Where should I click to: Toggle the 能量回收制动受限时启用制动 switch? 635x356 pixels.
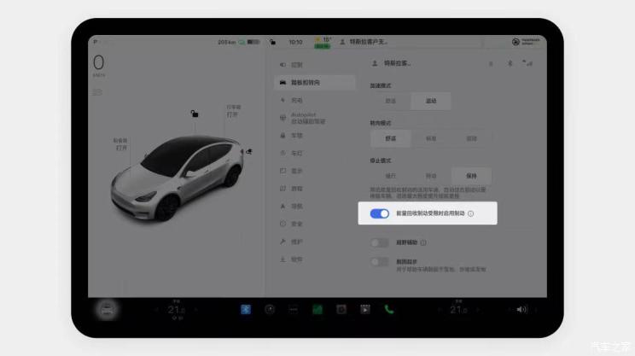tap(379, 213)
